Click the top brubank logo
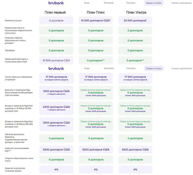193x175 pixels. point(56,3)
